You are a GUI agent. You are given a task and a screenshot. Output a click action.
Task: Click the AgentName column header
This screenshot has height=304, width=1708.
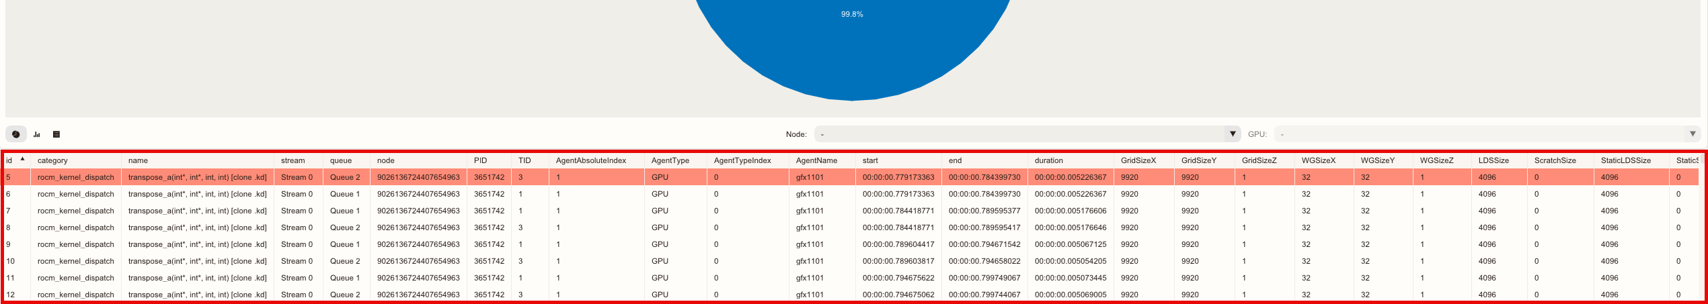pyautogui.click(x=816, y=160)
